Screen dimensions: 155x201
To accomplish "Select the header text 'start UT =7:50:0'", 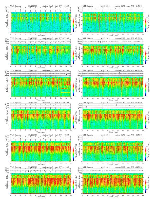I will pos(134,38).
